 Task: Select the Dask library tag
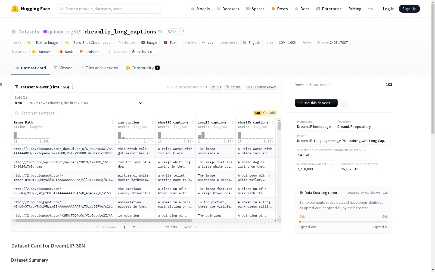click(x=66, y=52)
